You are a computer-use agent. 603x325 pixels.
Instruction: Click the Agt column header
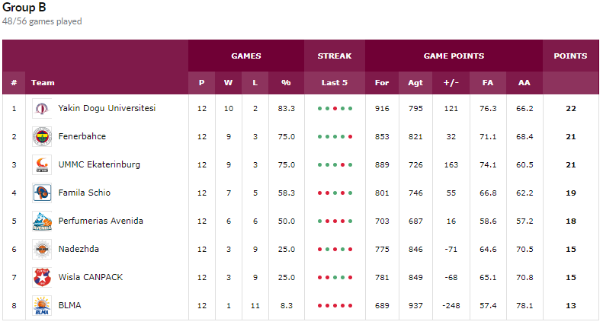415,83
